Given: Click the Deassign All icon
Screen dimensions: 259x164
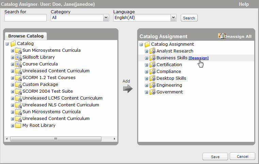Looking at the screenshot, I should coord(222,36).
